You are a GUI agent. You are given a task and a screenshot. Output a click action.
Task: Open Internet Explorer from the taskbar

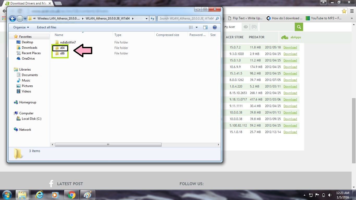pyautogui.click(x=39, y=195)
